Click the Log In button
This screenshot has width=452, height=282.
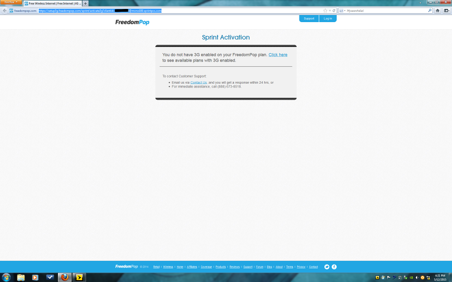pyautogui.click(x=328, y=18)
